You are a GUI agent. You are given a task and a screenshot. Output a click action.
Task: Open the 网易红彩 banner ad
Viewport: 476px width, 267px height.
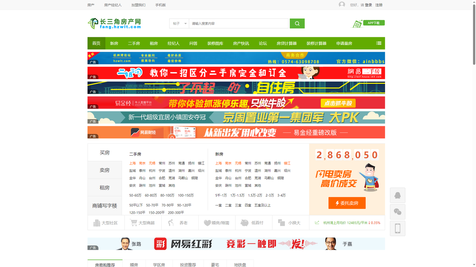[236, 244]
